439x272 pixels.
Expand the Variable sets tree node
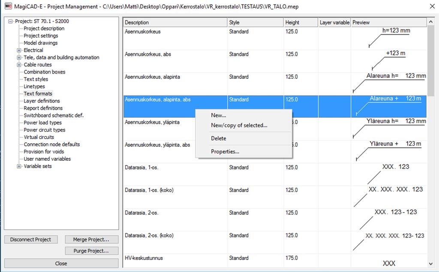(x=19, y=166)
